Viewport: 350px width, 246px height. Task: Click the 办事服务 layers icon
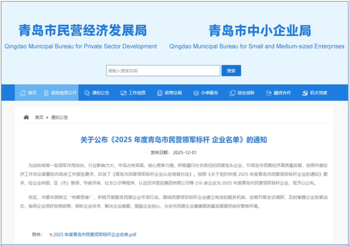(x=196, y=93)
